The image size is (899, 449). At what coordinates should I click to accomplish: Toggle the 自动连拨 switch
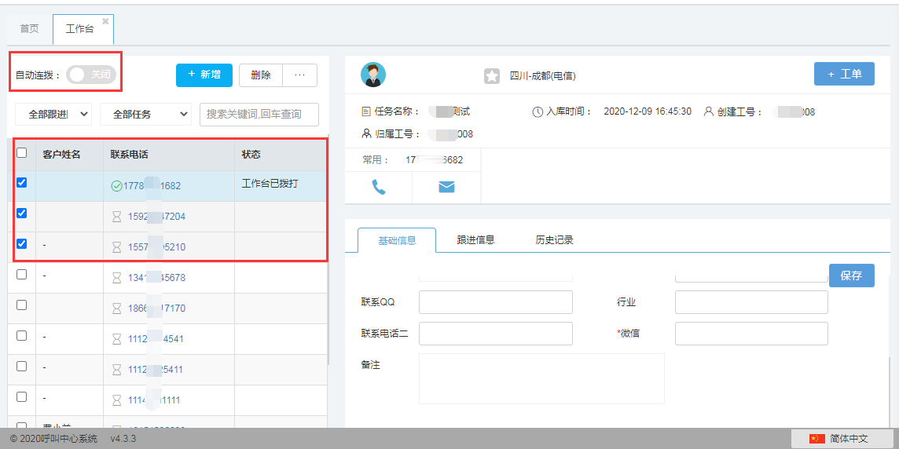pyautogui.click(x=92, y=75)
